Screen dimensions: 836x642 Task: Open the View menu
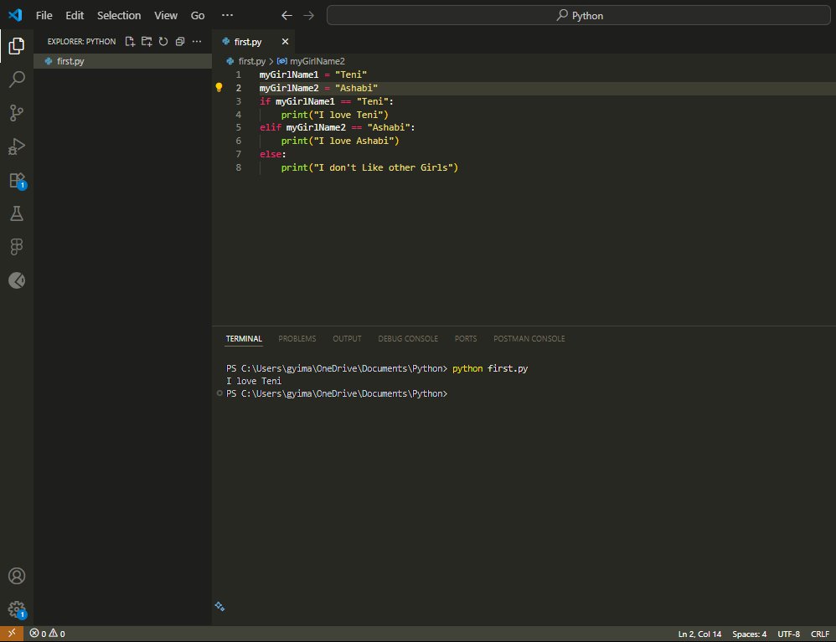point(166,15)
